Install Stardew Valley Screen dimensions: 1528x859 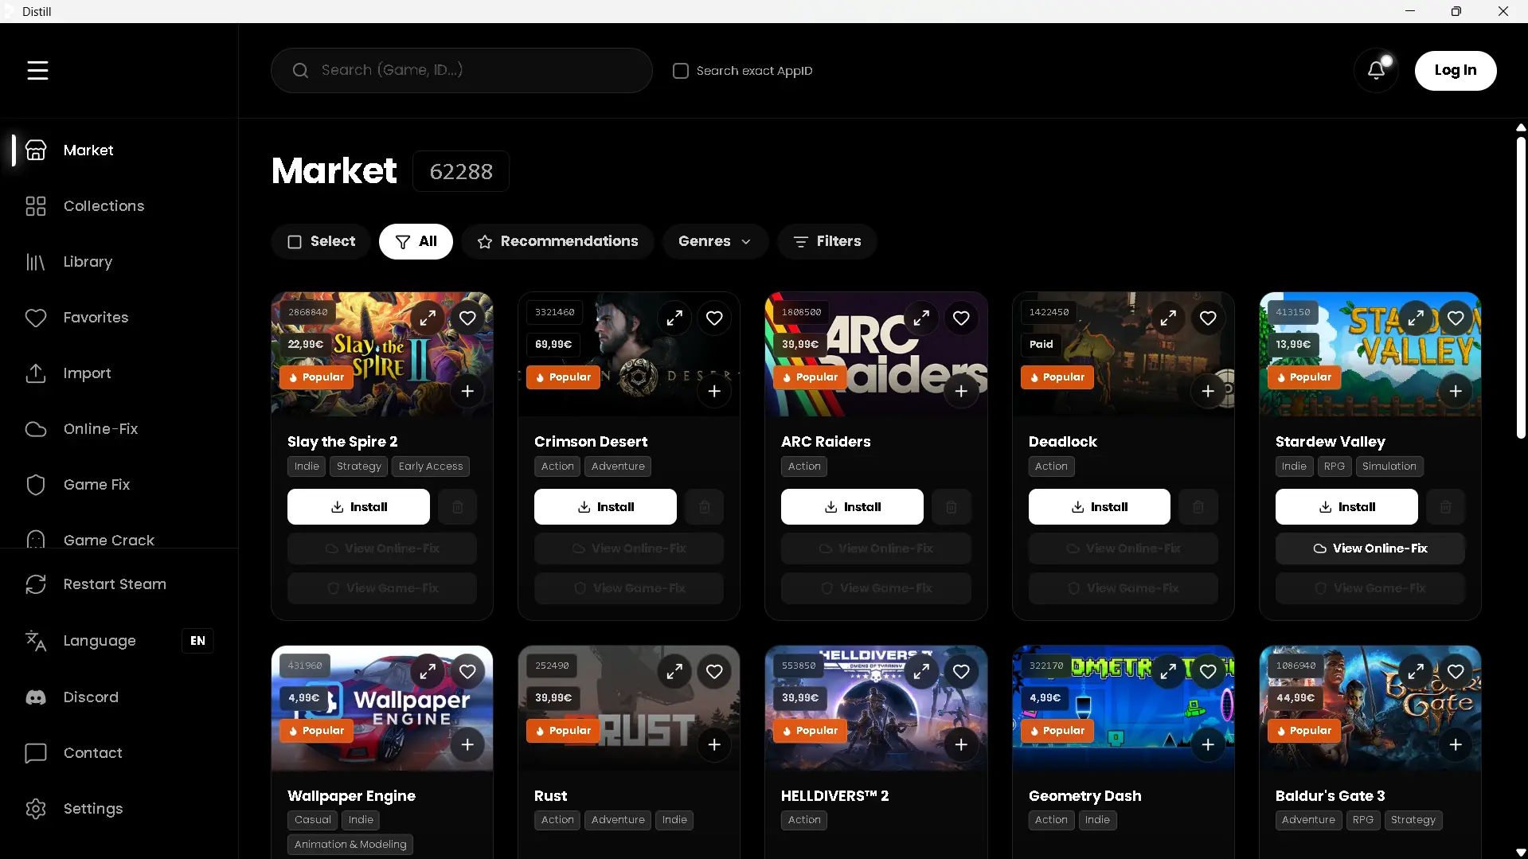point(1346,507)
